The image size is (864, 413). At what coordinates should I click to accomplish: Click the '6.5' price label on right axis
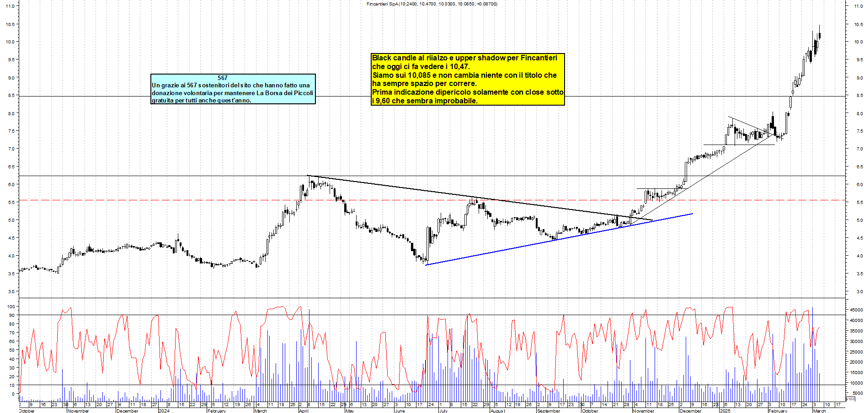(859, 167)
